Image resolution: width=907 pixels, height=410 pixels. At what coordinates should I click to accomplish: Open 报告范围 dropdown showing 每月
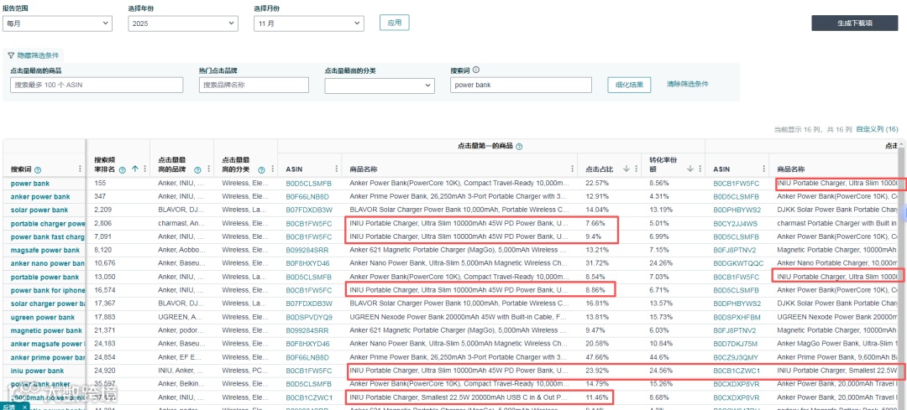click(57, 23)
